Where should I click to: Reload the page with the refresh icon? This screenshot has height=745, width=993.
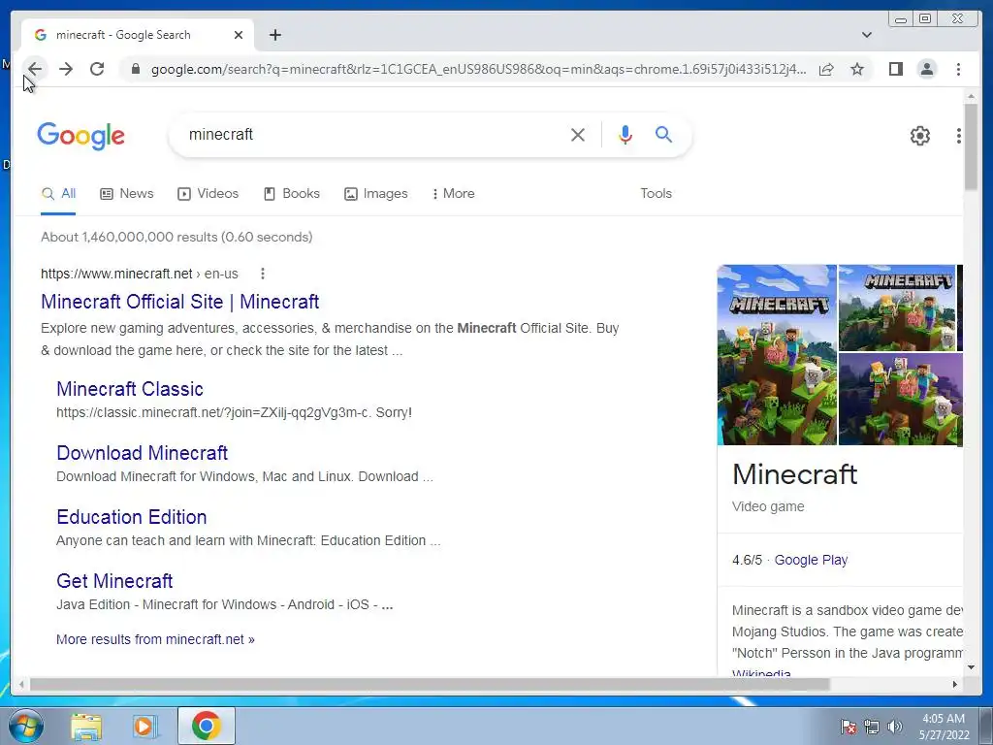[97, 69]
